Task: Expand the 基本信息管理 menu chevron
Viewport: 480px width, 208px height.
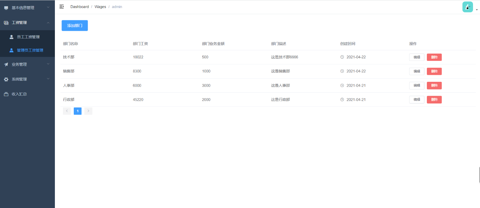Action: tap(48, 7)
